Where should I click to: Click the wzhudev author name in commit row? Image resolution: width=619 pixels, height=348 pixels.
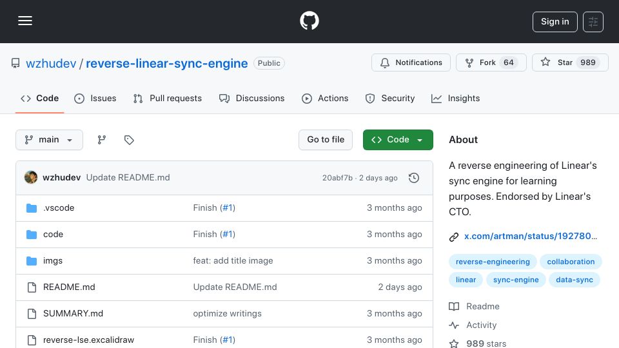coord(62,178)
